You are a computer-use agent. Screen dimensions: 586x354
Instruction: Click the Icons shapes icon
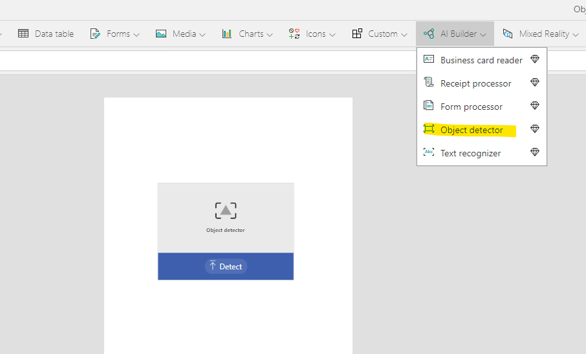(x=294, y=34)
